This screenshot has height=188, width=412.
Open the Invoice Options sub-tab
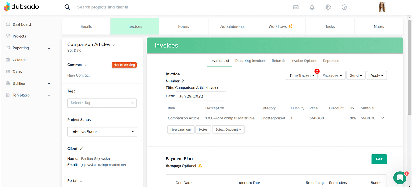[304, 61]
